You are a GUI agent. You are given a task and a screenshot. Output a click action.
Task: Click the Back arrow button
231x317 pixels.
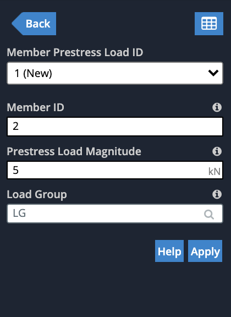pyautogui.click(x=34, y=24)
